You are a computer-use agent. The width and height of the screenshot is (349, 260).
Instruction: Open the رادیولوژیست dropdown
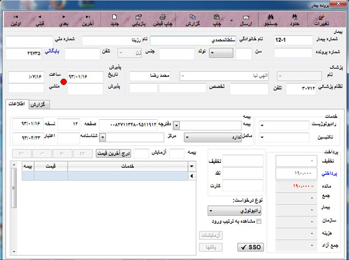coord(262,125)
